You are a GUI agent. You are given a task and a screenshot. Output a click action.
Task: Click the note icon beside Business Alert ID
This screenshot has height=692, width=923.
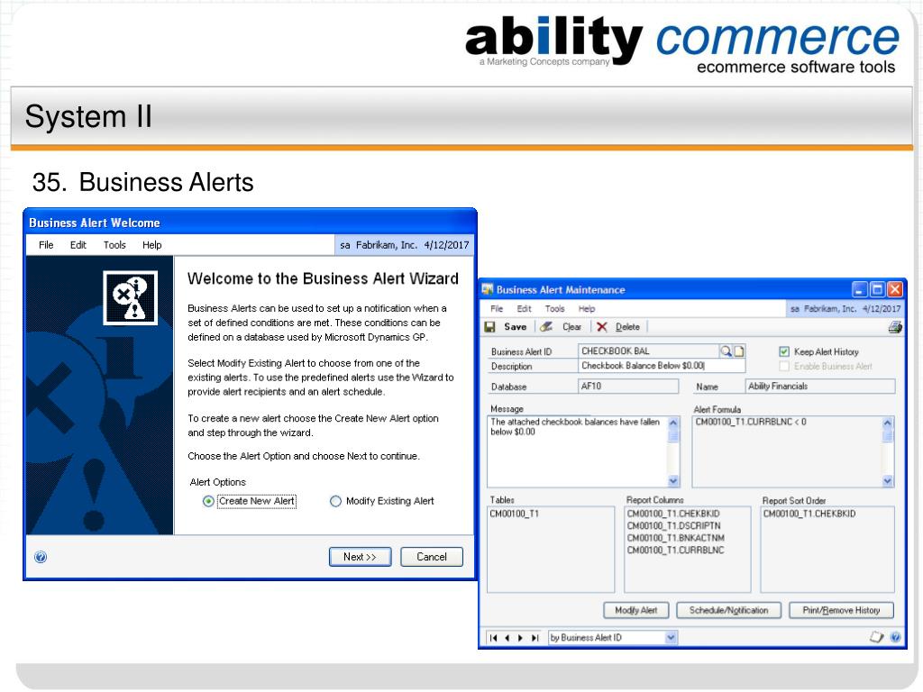[x=739, y=351]
